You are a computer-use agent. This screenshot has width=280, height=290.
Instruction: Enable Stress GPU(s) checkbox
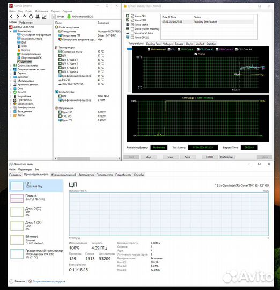click(x=132, y=38)
